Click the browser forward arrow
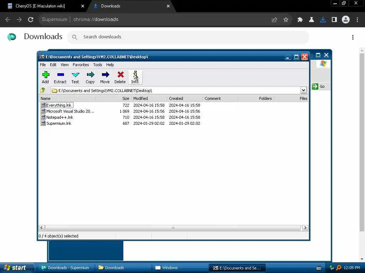 (19, 20)
